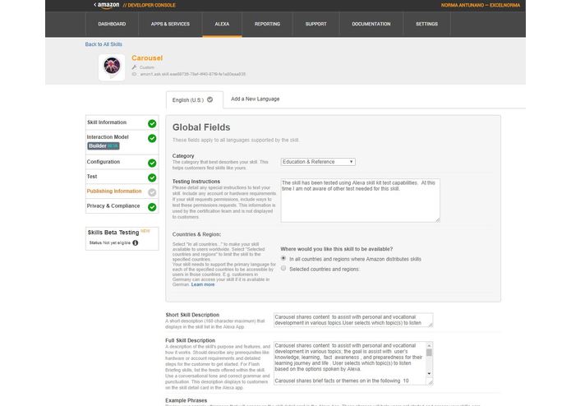Open Publishing Information section
Screen dimensions: 571x406
pos(114,191)
